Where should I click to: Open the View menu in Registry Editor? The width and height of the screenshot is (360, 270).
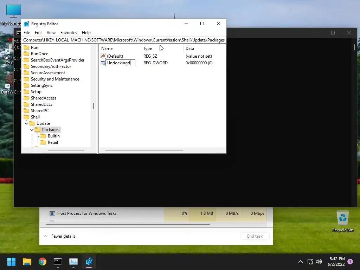coord(51,33)
